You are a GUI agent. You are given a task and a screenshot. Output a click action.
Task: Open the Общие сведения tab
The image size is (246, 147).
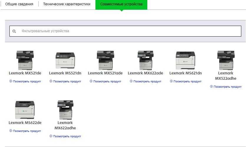point(19,4)
